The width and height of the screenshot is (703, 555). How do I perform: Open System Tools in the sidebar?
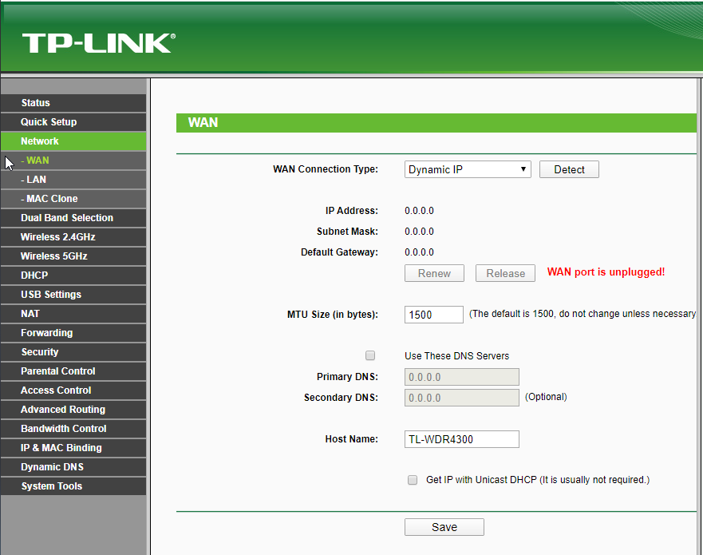(73, 486)
